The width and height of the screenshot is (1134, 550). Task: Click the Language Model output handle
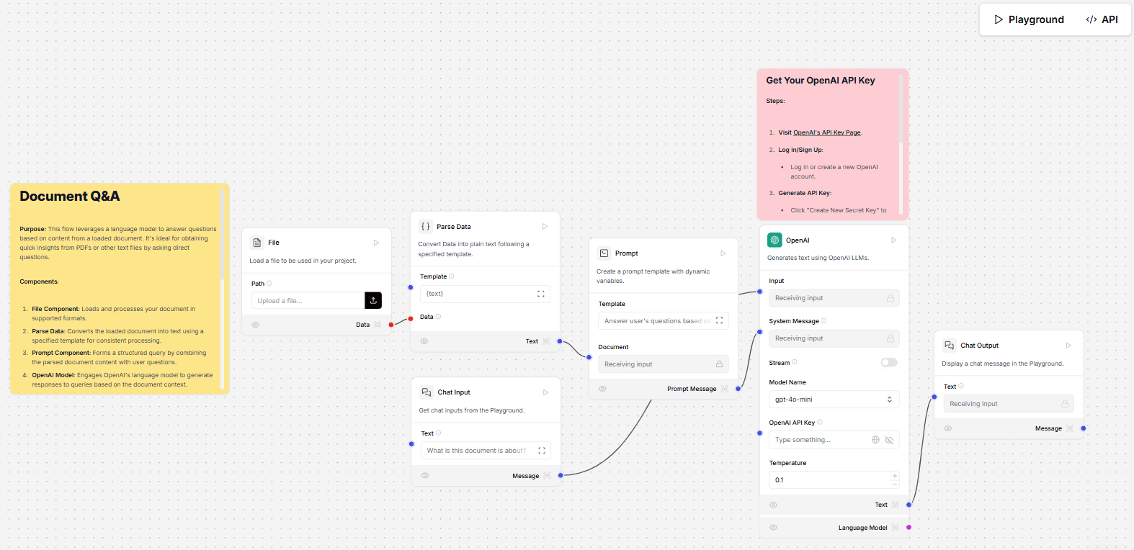pos(908,528)
